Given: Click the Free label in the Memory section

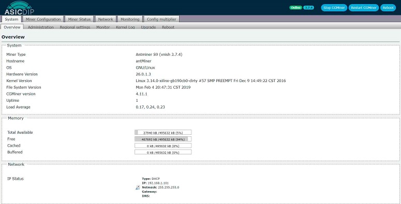Looking at the screenshot, I should pos(11,139).
